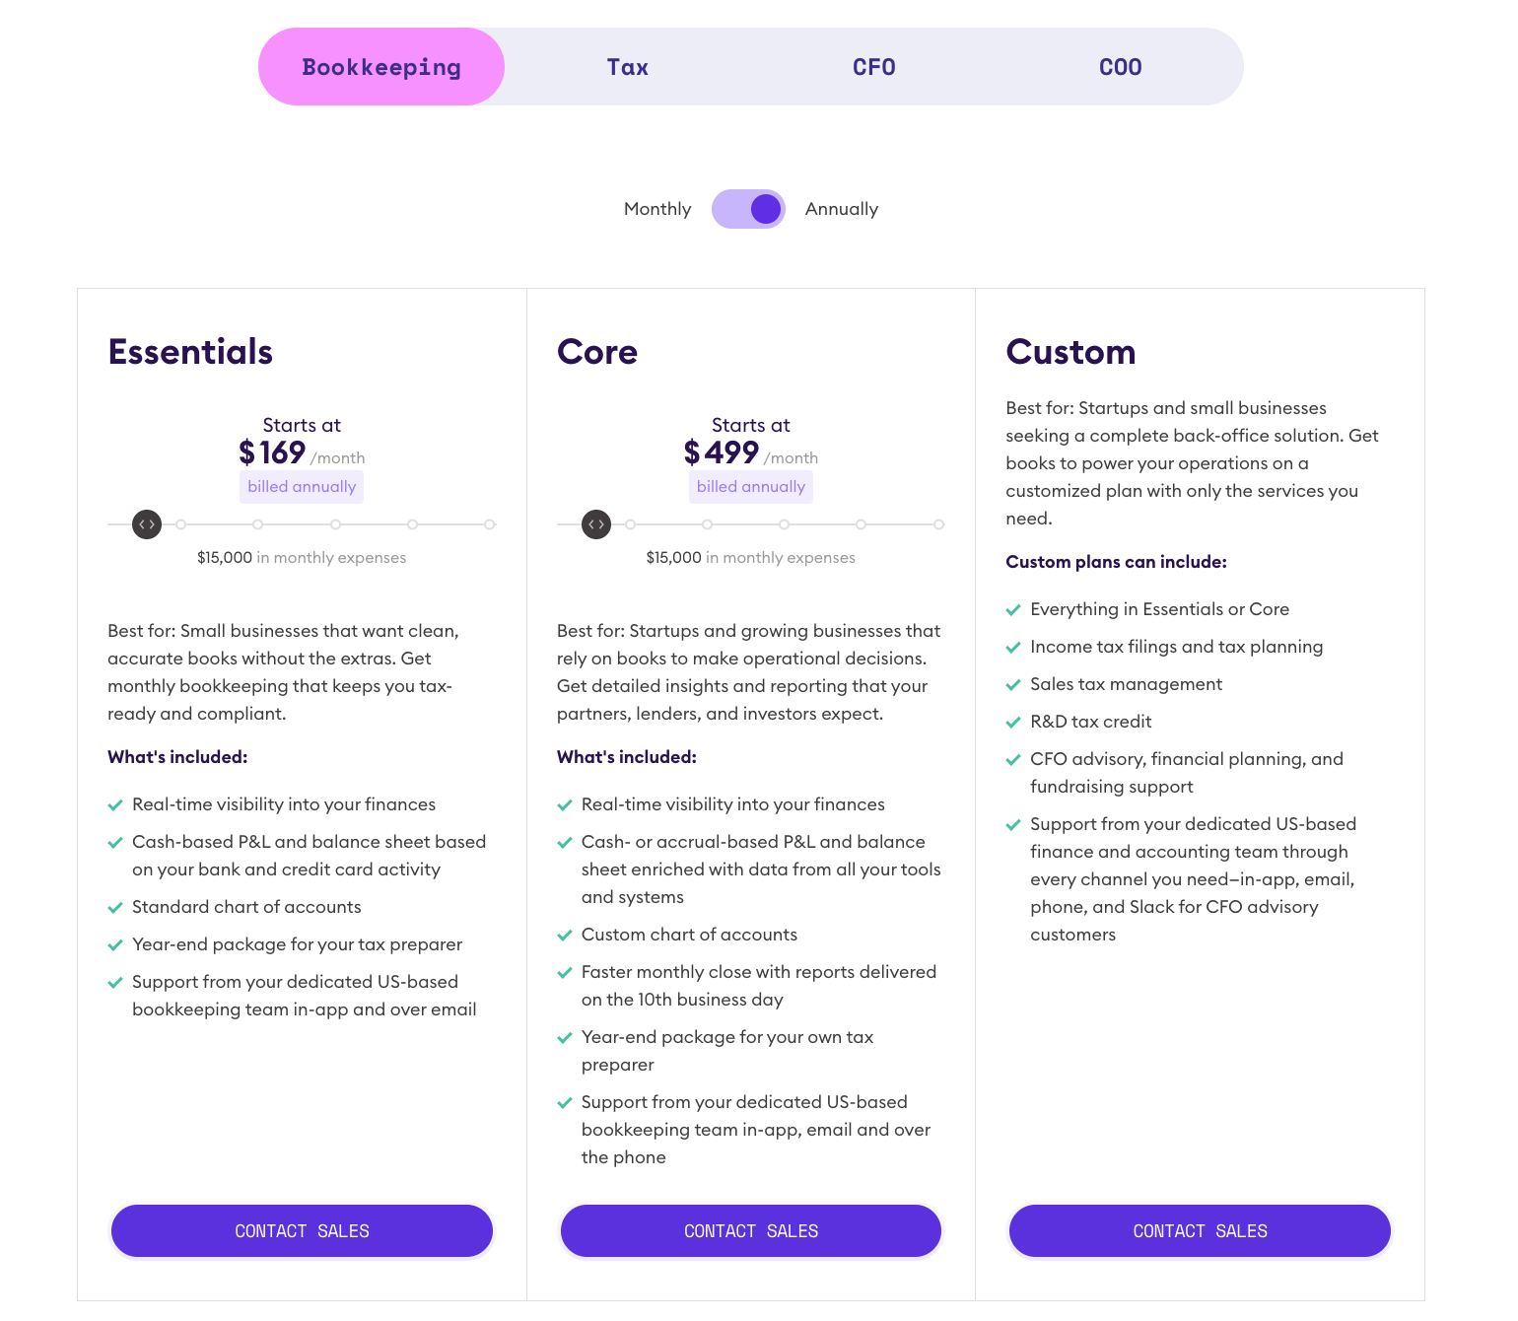Contact sales for the Core plan
The height and width of the screenshot is (1321, 1518).
[751, 1230]
